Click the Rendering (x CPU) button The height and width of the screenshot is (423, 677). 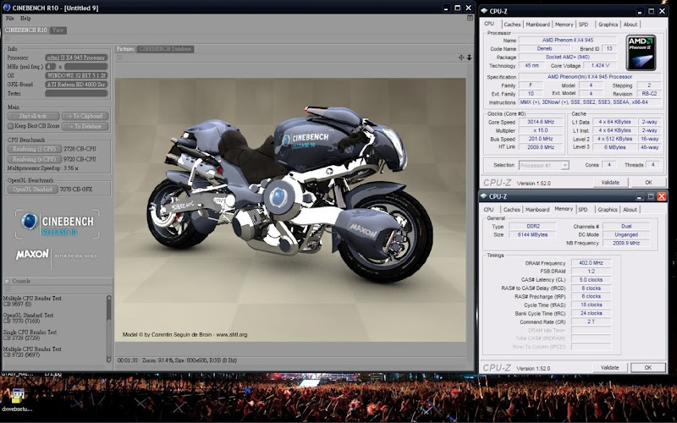[34, 158]
